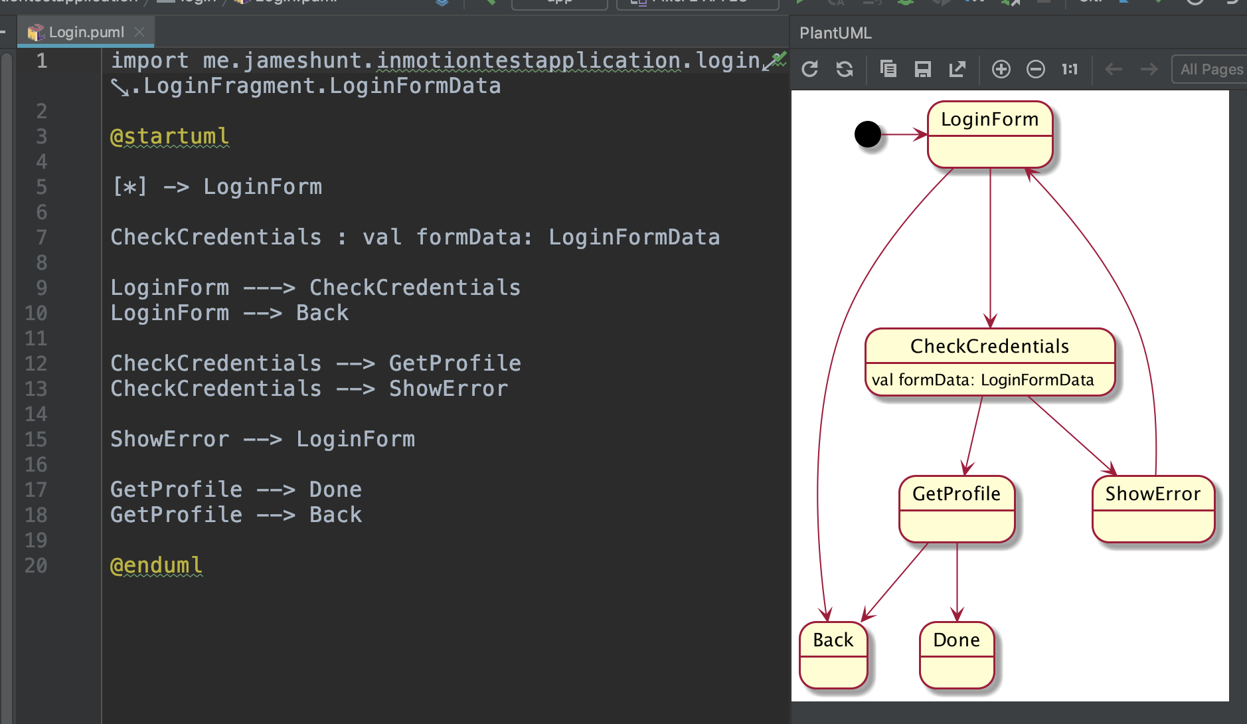Zoom in on the PlantUML preview
Viewport: 1247px width, 724px height.
(1001, 69)
